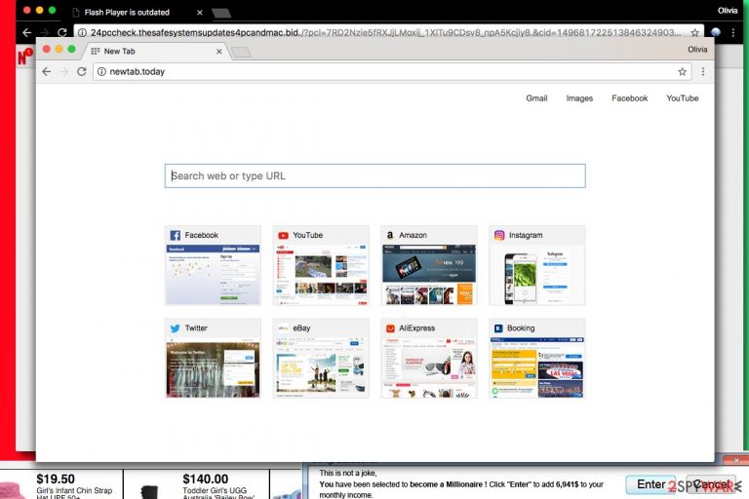Click the red N icon behind the window
This screenshot has height=499, width=749.
24,57
